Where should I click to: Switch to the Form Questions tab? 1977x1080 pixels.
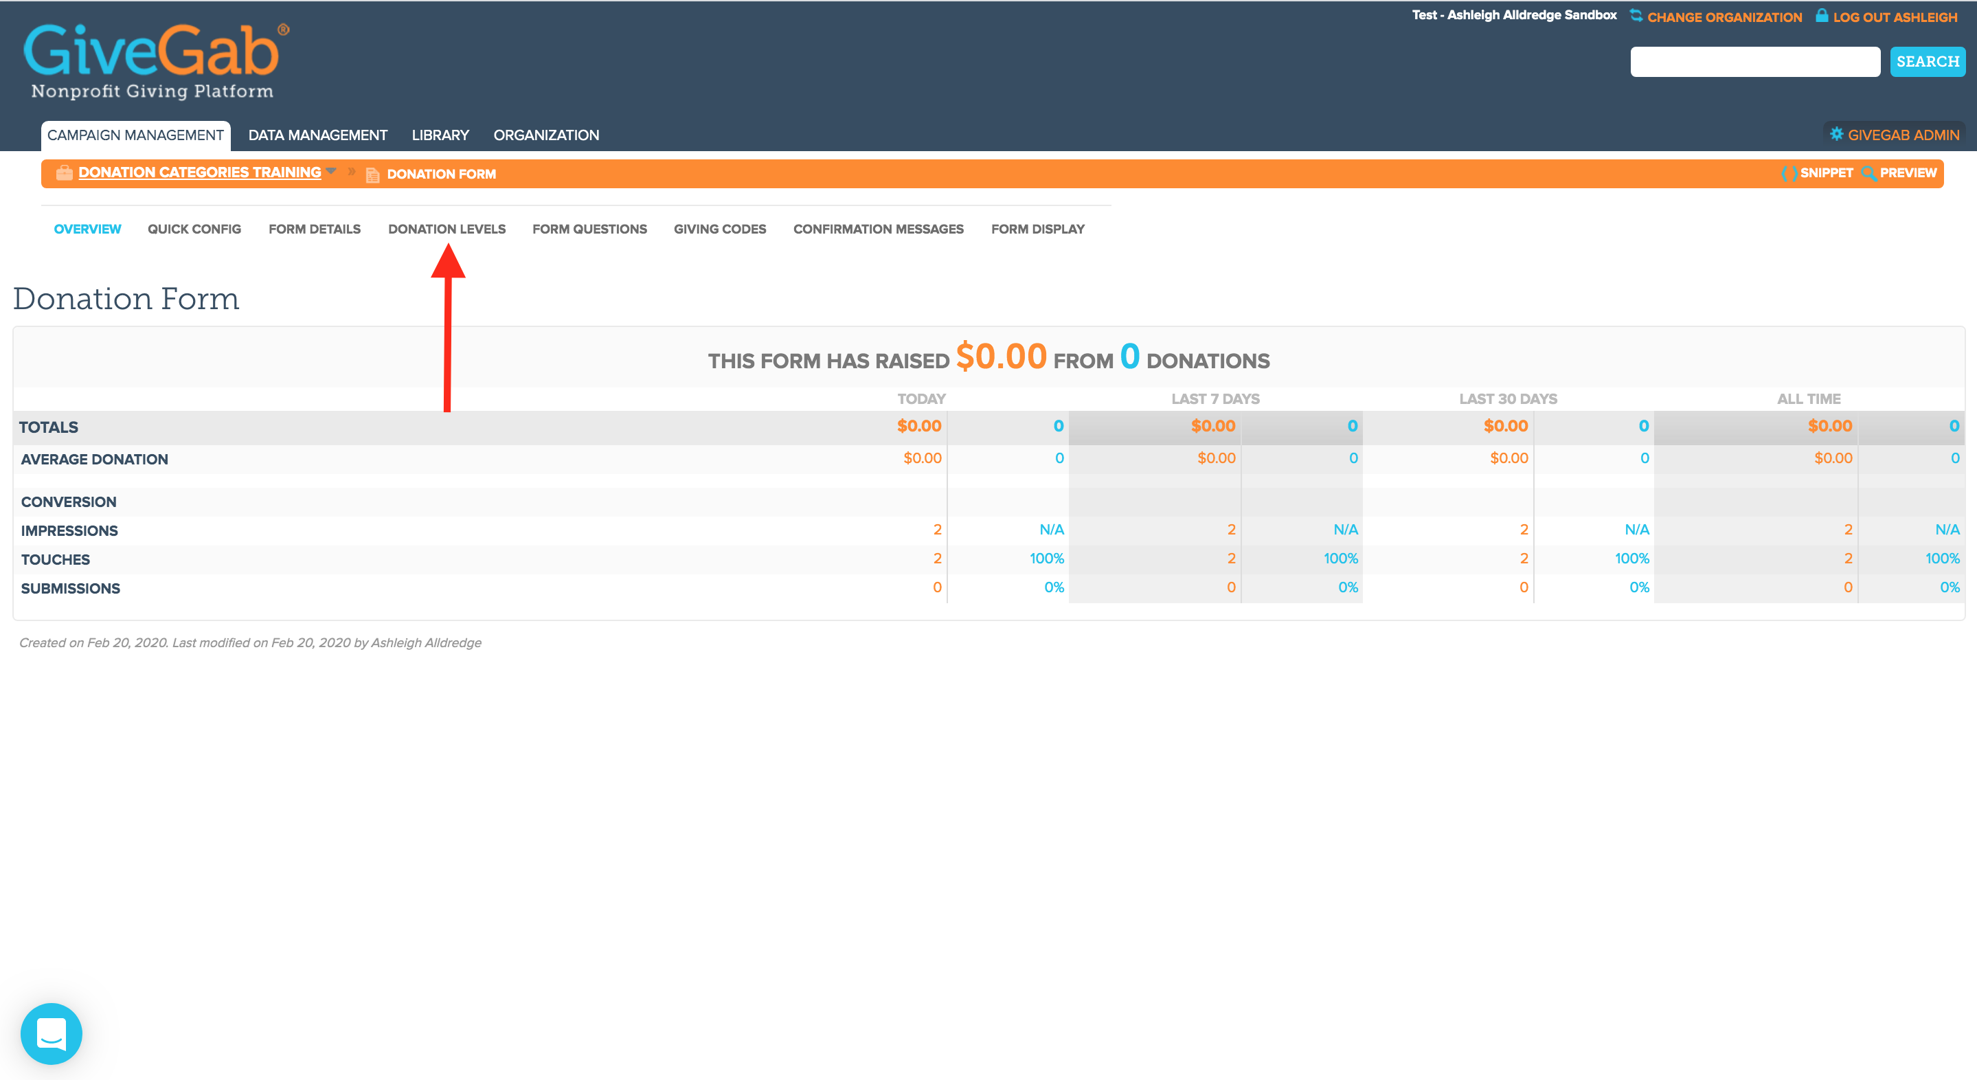pyautogui.click(x=589, y=229)
